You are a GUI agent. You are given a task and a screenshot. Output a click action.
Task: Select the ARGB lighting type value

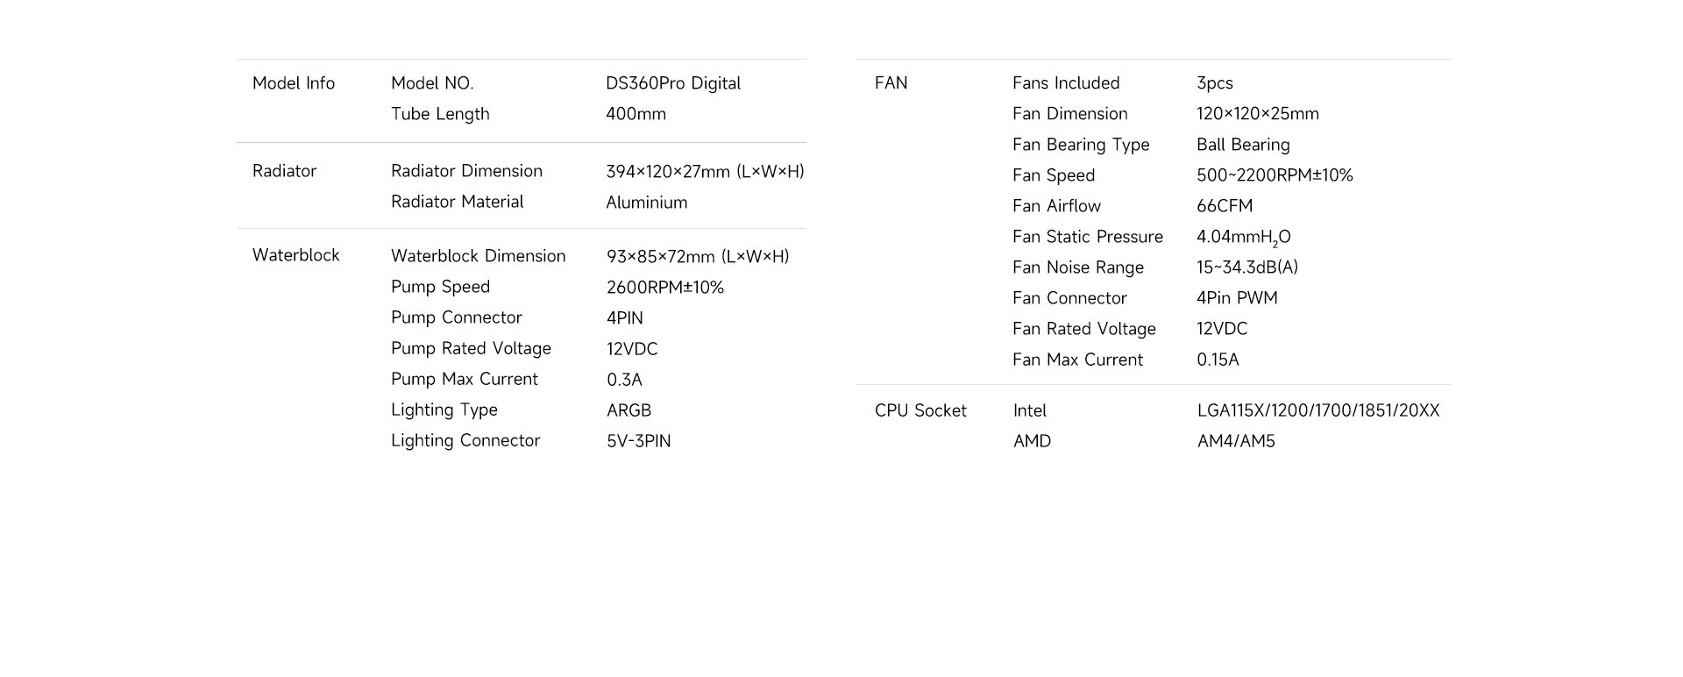tap(628, 410)
